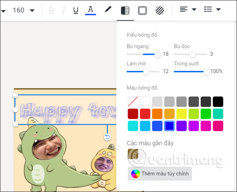Screen dimensions: 237x192
Task: Open the text alignment dropdown
Action: click(x=188, y=10)
